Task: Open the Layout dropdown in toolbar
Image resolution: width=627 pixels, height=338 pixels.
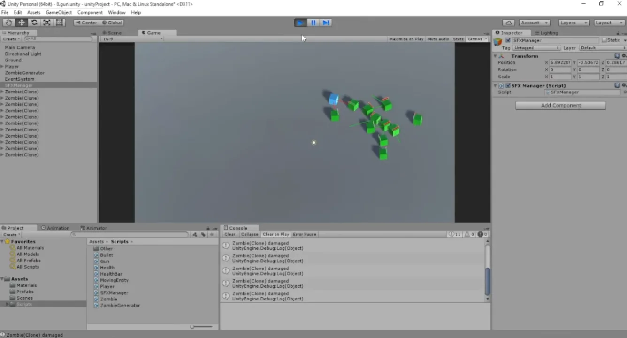Action: [609, 23]
